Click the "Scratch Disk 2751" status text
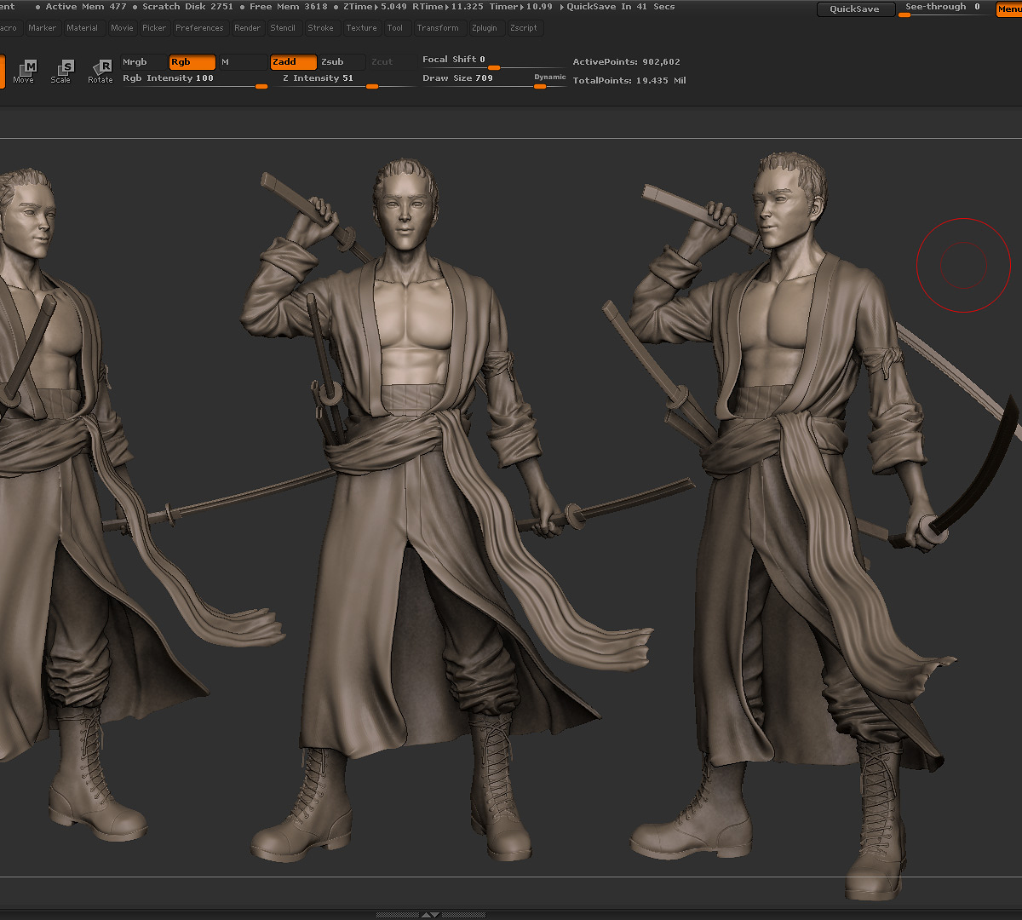Viewport: 1022px width, 920px height. coord(187,7)
